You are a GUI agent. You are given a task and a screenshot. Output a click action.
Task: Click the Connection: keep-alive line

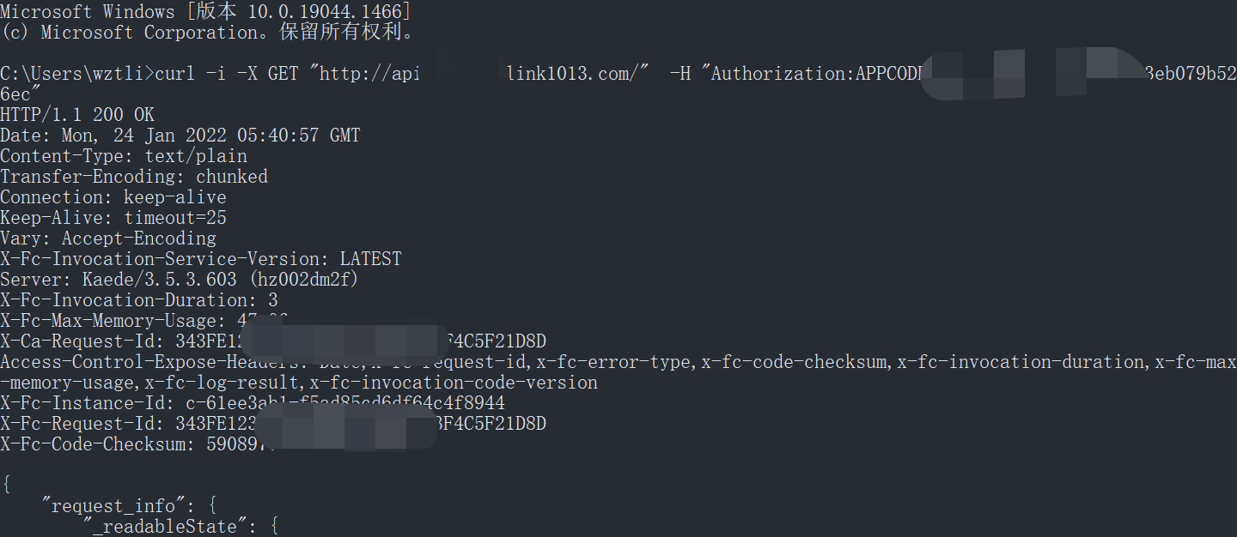113,197
